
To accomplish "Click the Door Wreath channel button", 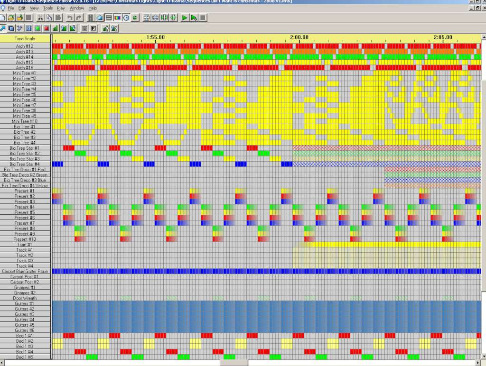I will coord(25,298).
